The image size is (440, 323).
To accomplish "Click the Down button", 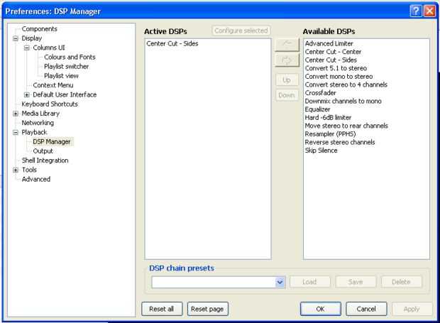I will click(x=287, y=95).
